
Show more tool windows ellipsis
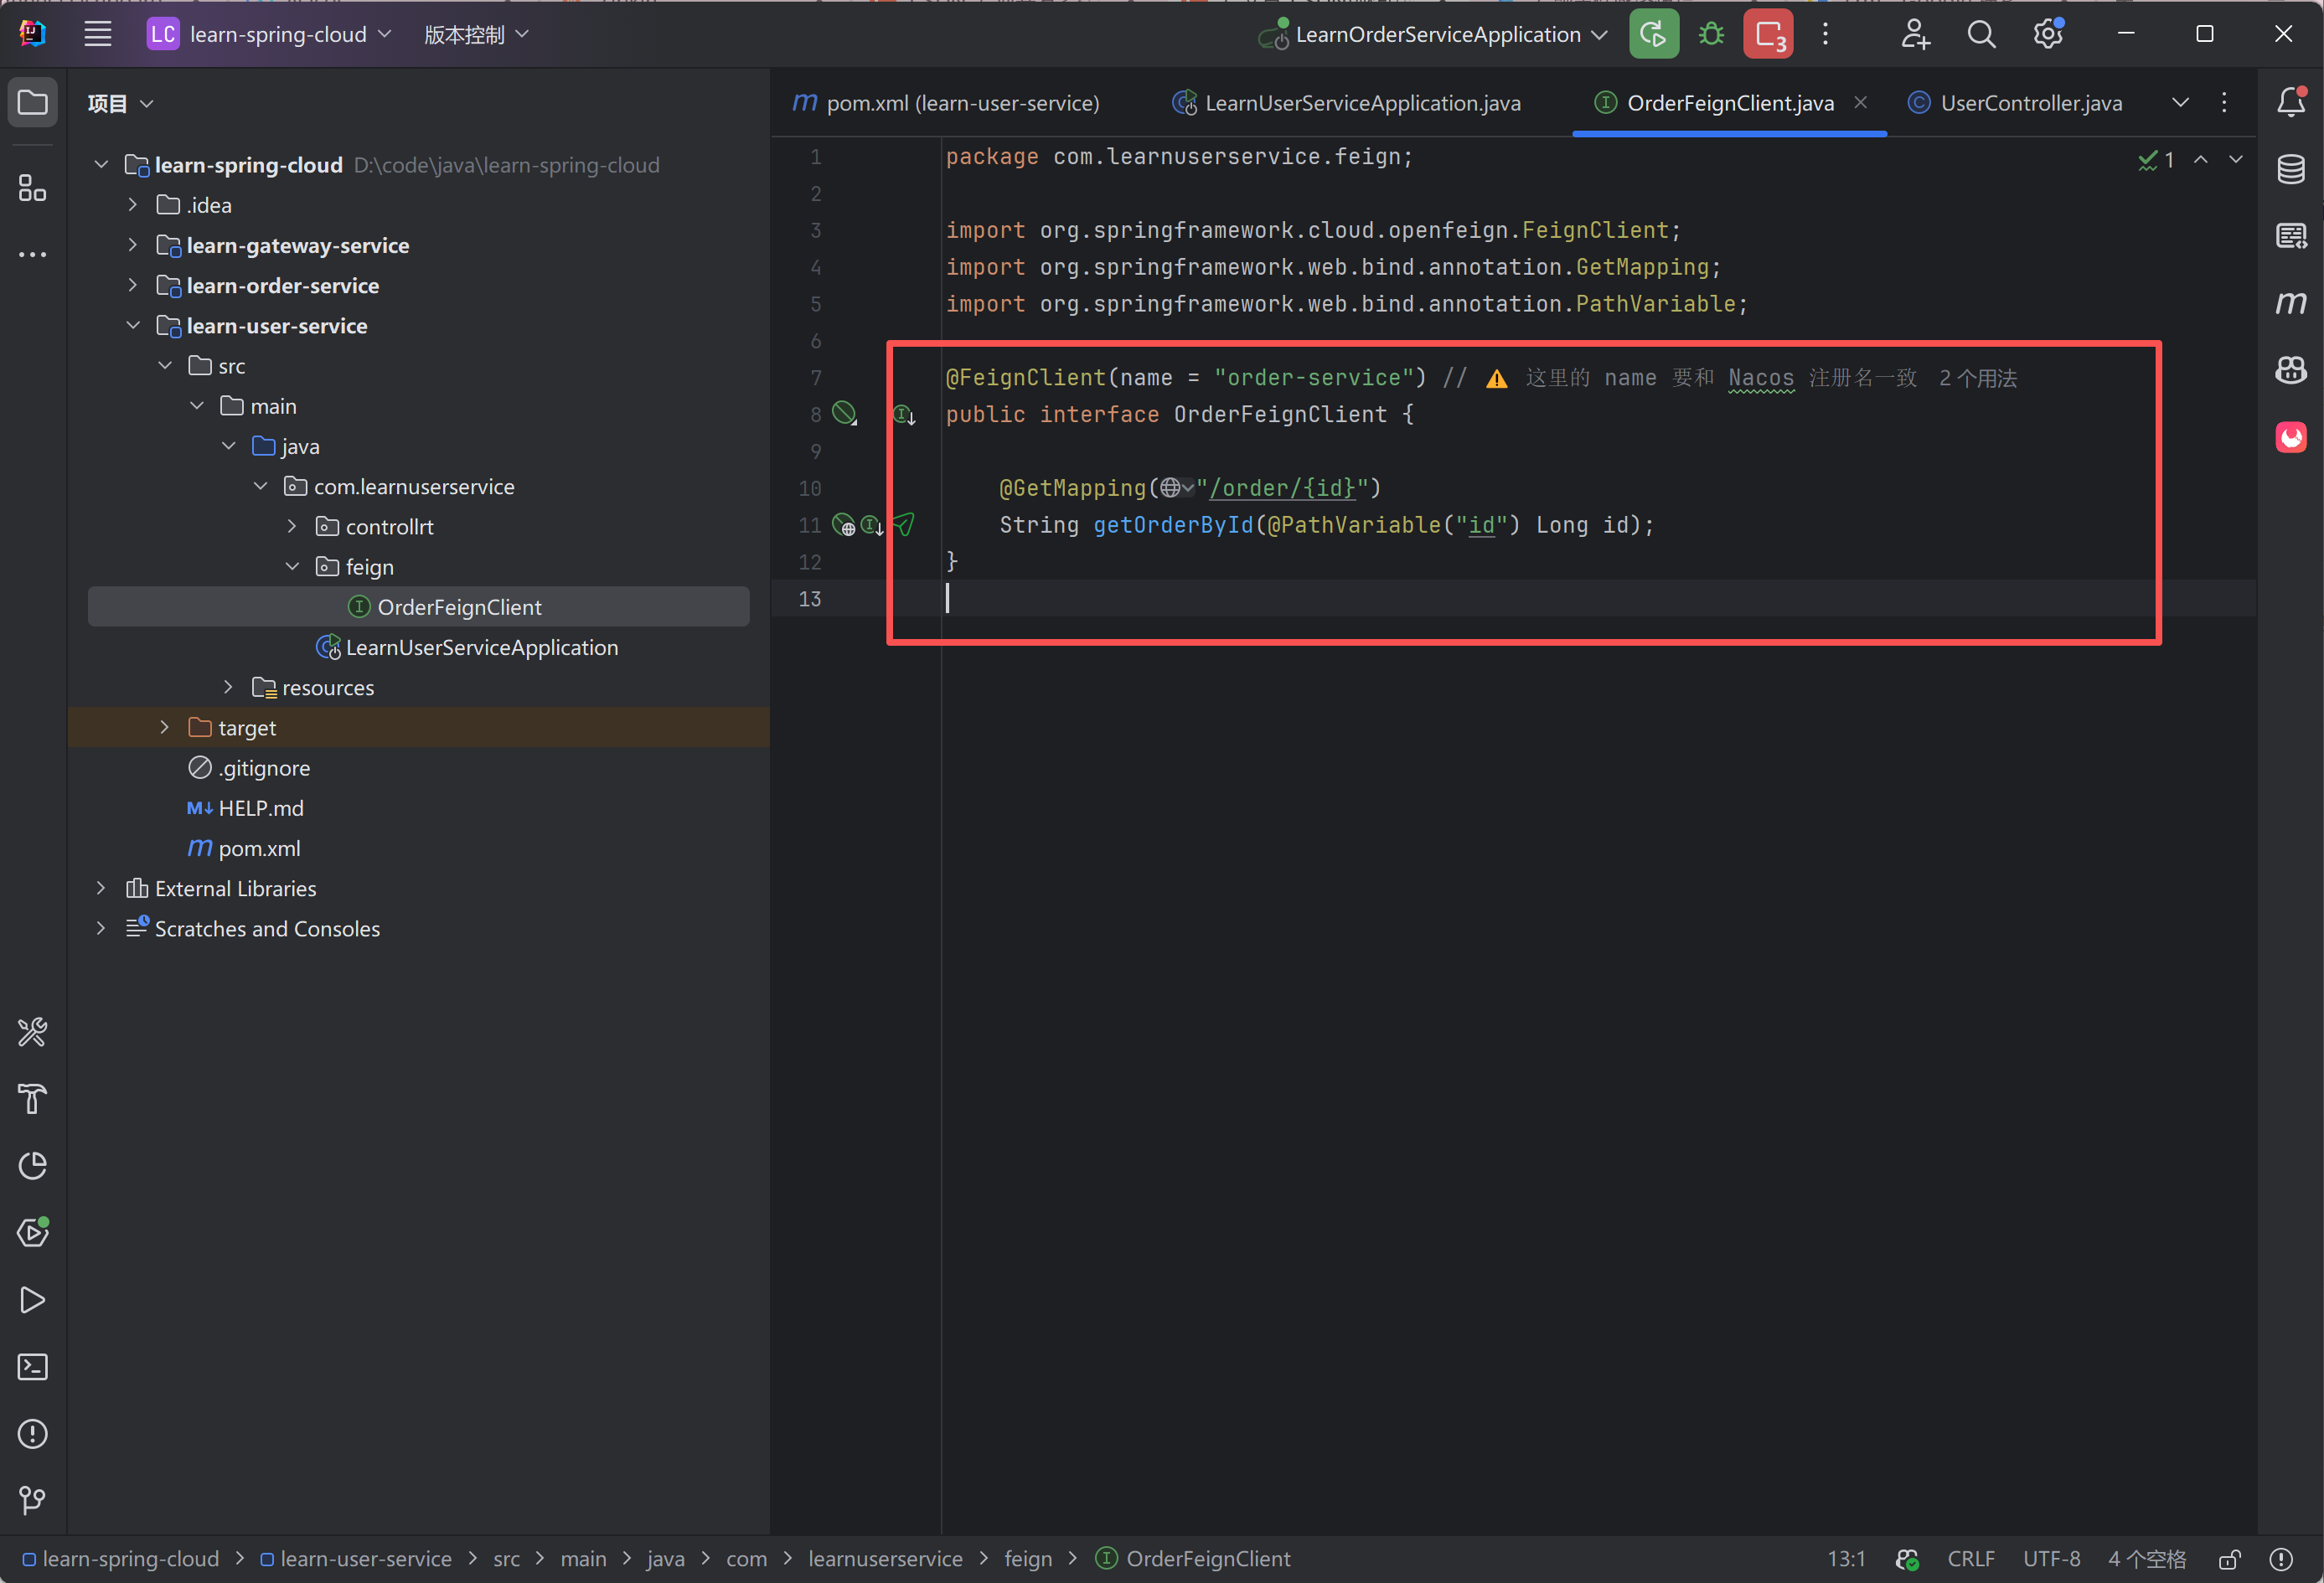point(33,255)
